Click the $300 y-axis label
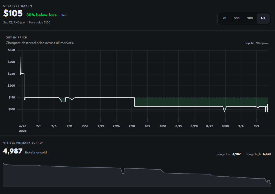Screen dimensions: 275x194 11,62
